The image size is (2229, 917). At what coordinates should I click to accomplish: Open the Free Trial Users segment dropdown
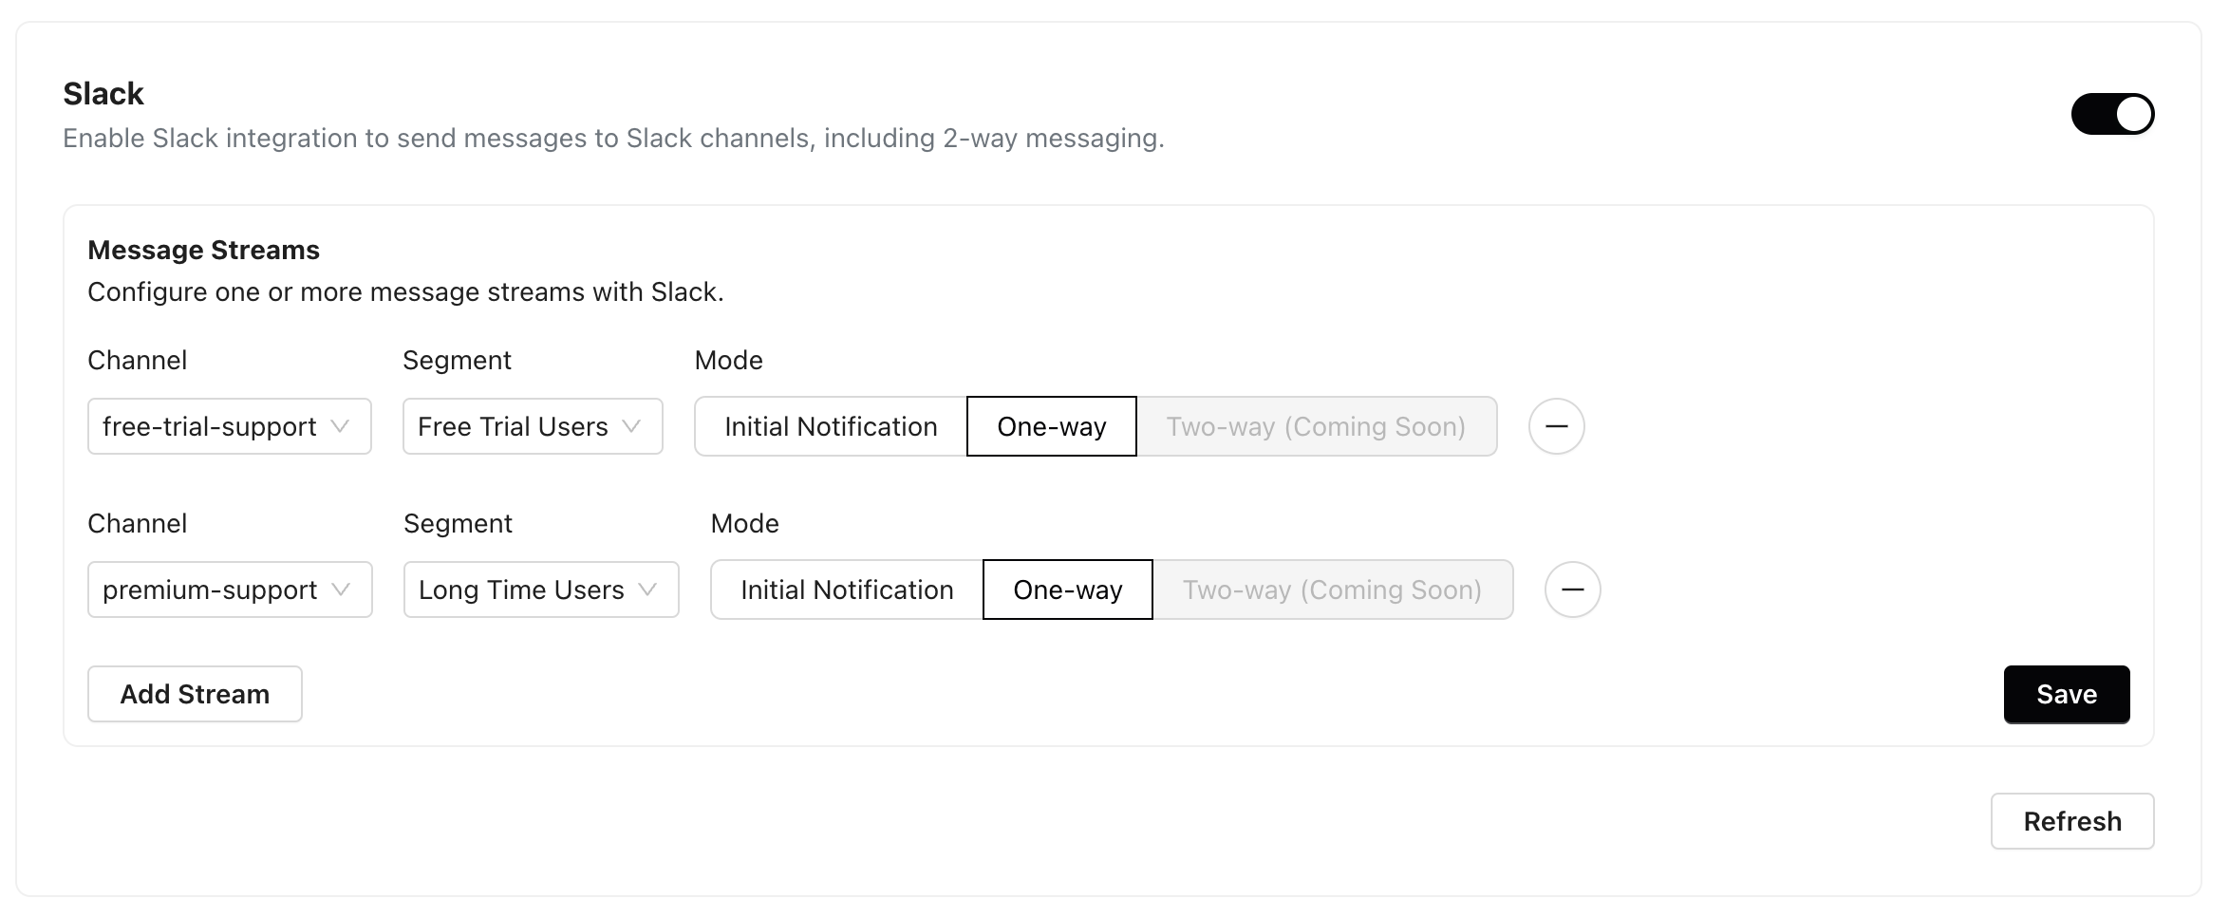pyautogui.click(x=533, y=426)
